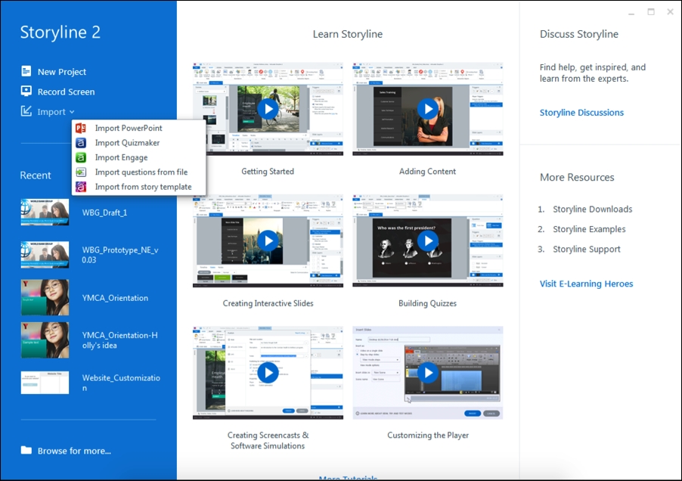Image resolution: width=682 pixels, height=481 pixels.
Task: Select Website_Customization recent project name
Action: click(x=121, y=383)
